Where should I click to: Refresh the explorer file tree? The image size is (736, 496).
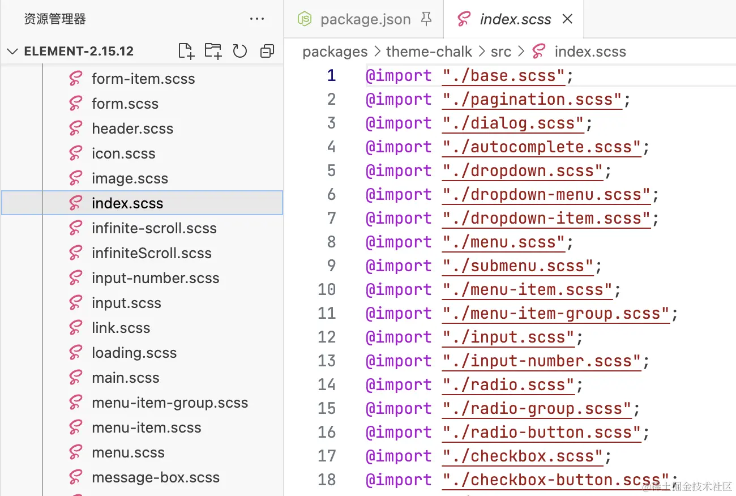click(x=240, y=51)
